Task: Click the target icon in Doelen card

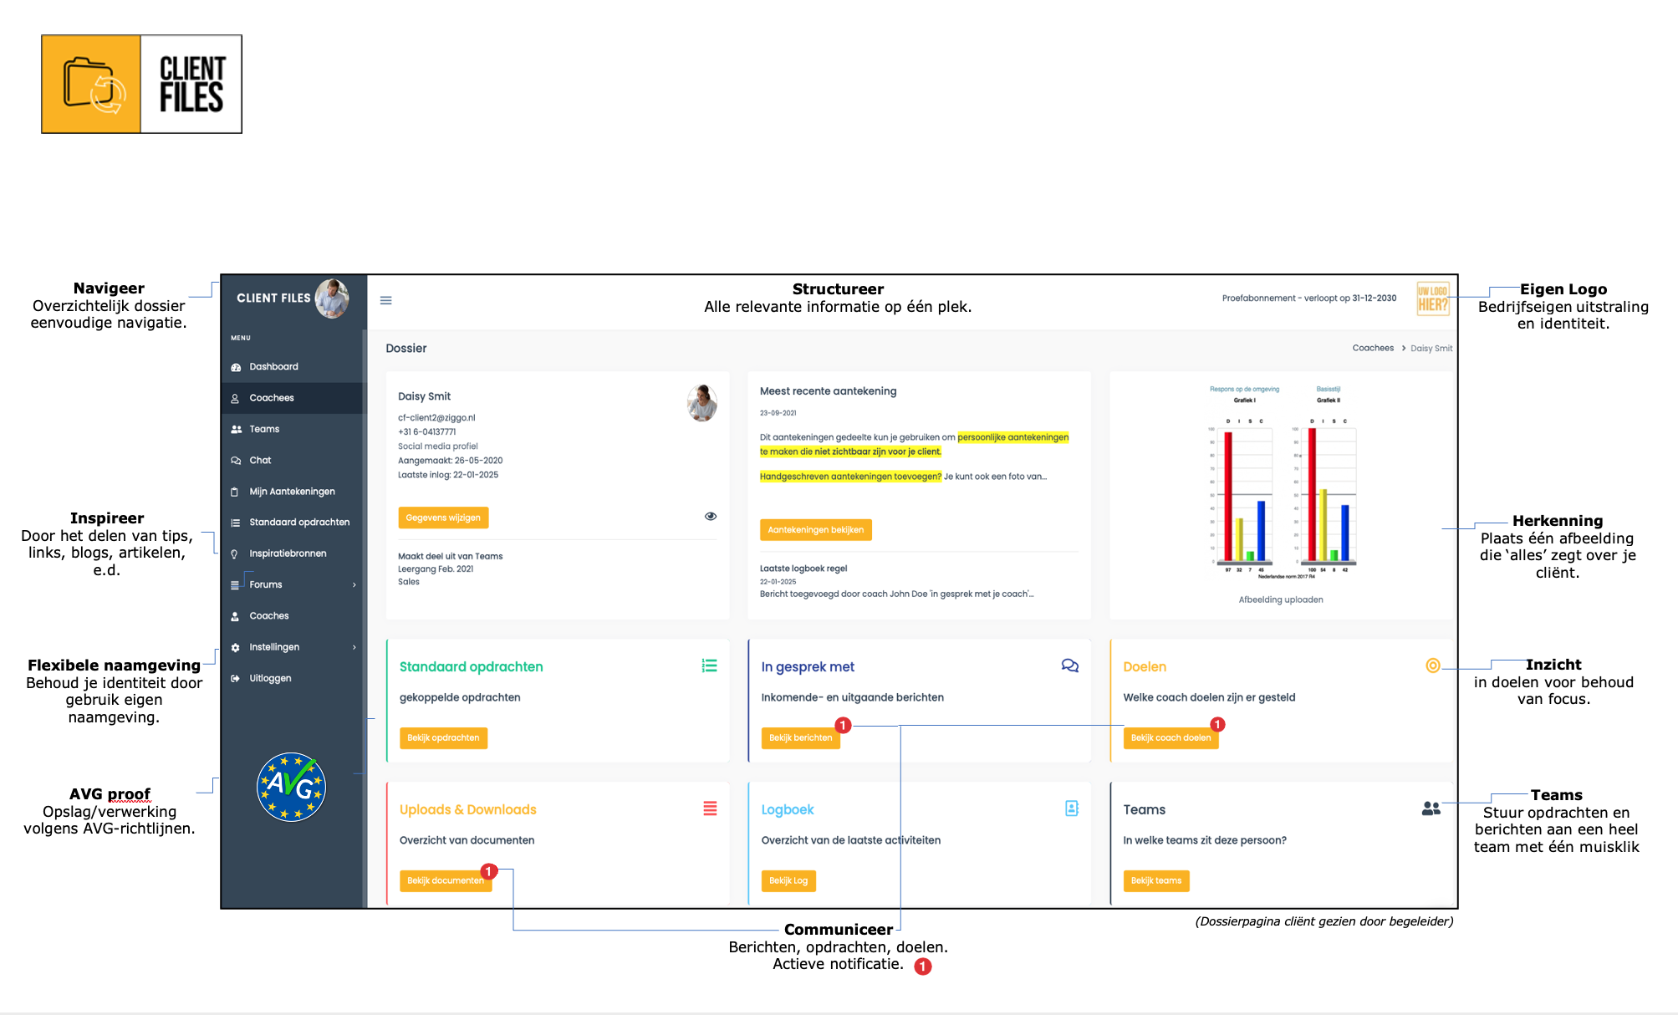Action: click(x=1432, y=666)
